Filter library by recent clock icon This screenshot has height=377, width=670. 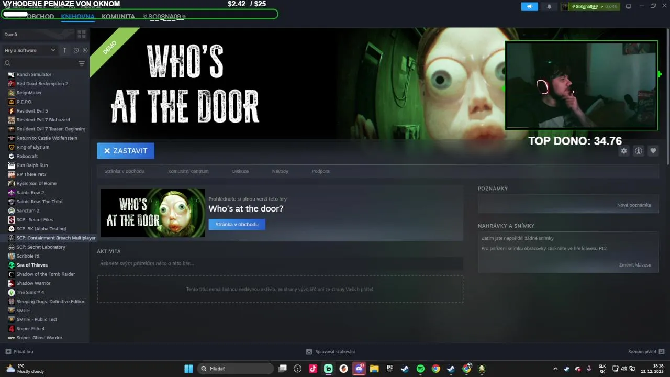click(76, 50)
